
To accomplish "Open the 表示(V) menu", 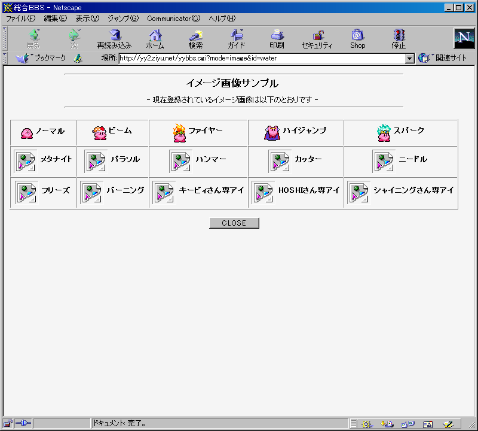I will point(87,19).
